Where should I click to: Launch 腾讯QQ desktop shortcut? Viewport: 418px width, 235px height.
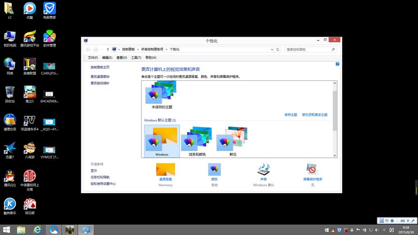tap(9, 178)
